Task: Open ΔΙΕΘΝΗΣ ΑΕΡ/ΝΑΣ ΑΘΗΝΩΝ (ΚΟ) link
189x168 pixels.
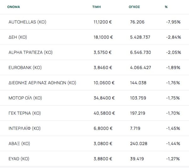Action: tap(42, 83)
